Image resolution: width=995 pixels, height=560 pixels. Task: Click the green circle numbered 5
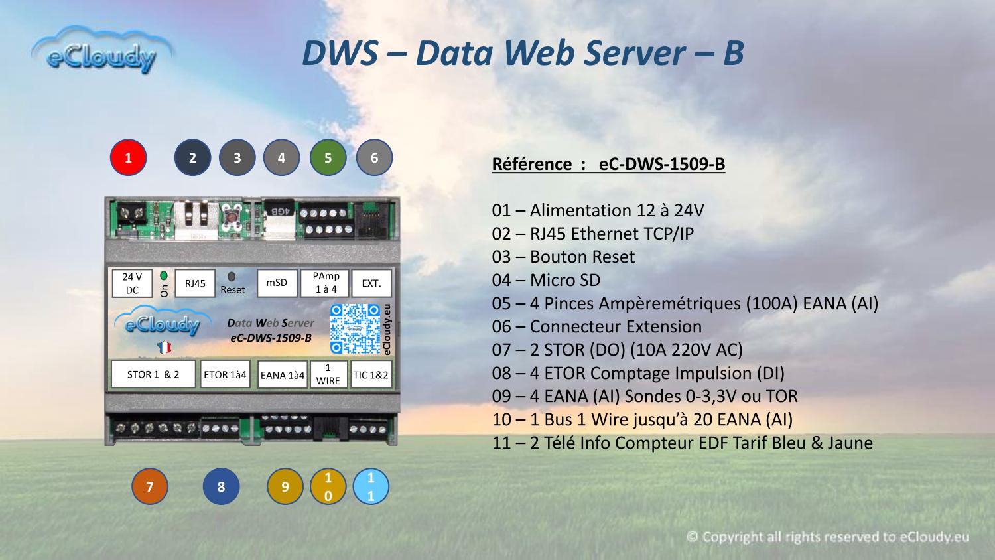pos(328,158)
